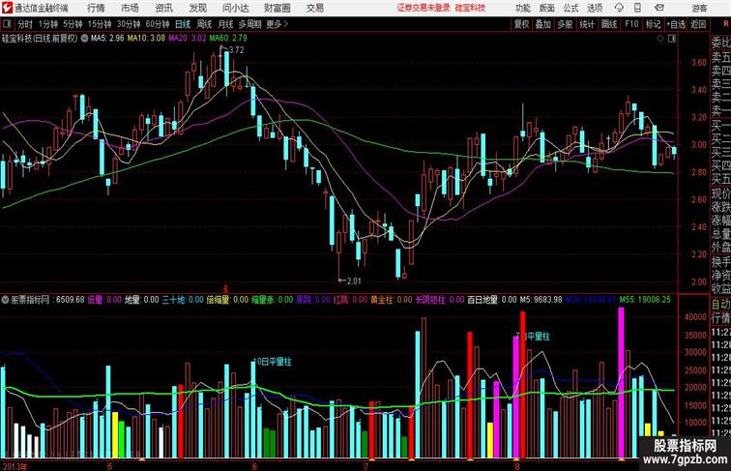The width and height of the screenshot is (731, 471).
Task: Click the 复权 toolbar button
Action: (522, 24)
